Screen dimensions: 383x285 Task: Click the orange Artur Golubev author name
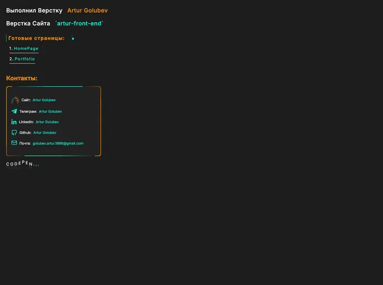click(x=87, y=11)
